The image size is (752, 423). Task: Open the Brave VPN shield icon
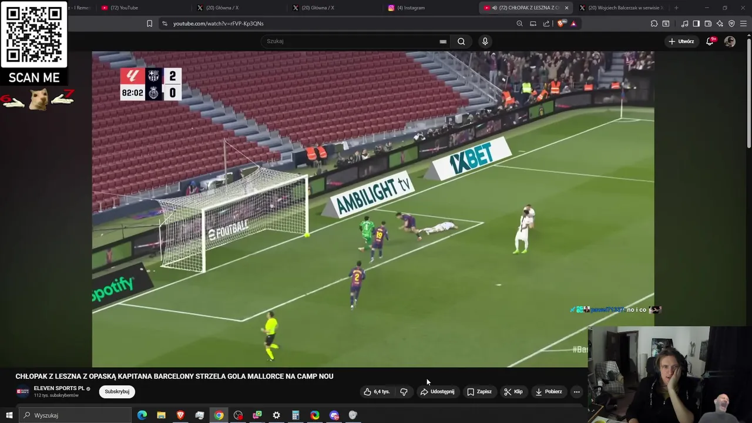pos(731,23)
